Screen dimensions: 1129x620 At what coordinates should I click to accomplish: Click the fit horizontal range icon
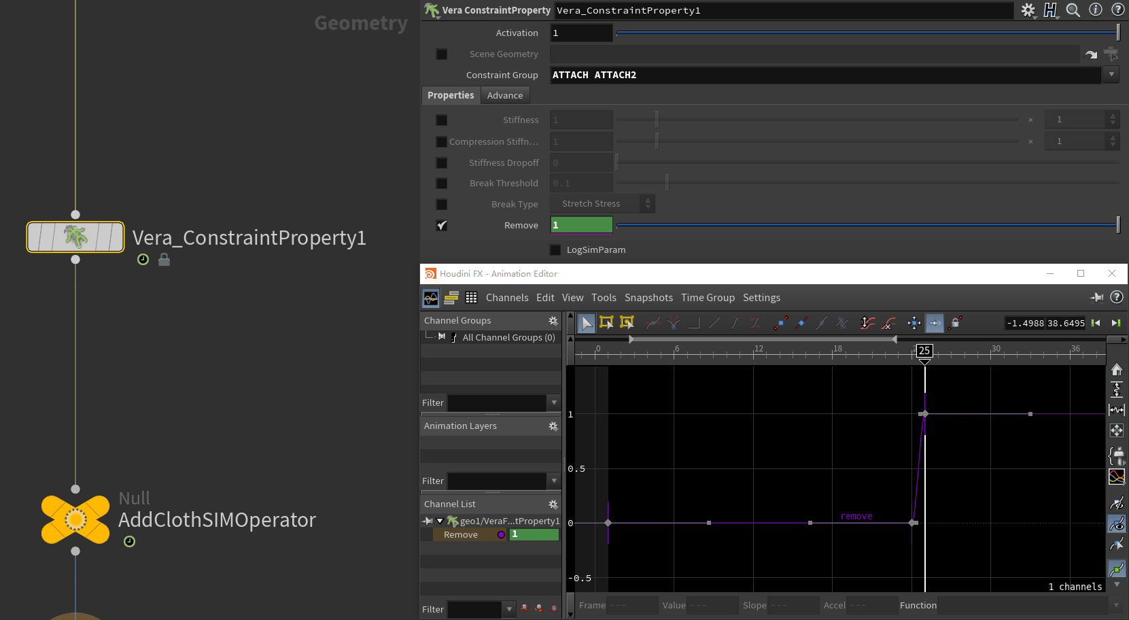coord(1117,410)
